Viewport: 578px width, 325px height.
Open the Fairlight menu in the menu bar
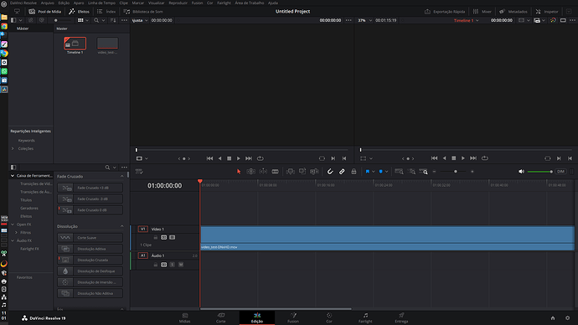(x=224, y=3)
